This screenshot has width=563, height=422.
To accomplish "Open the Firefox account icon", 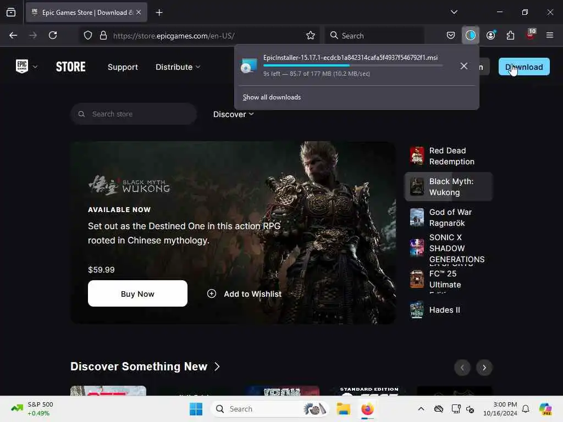I will tap(490, 35).
